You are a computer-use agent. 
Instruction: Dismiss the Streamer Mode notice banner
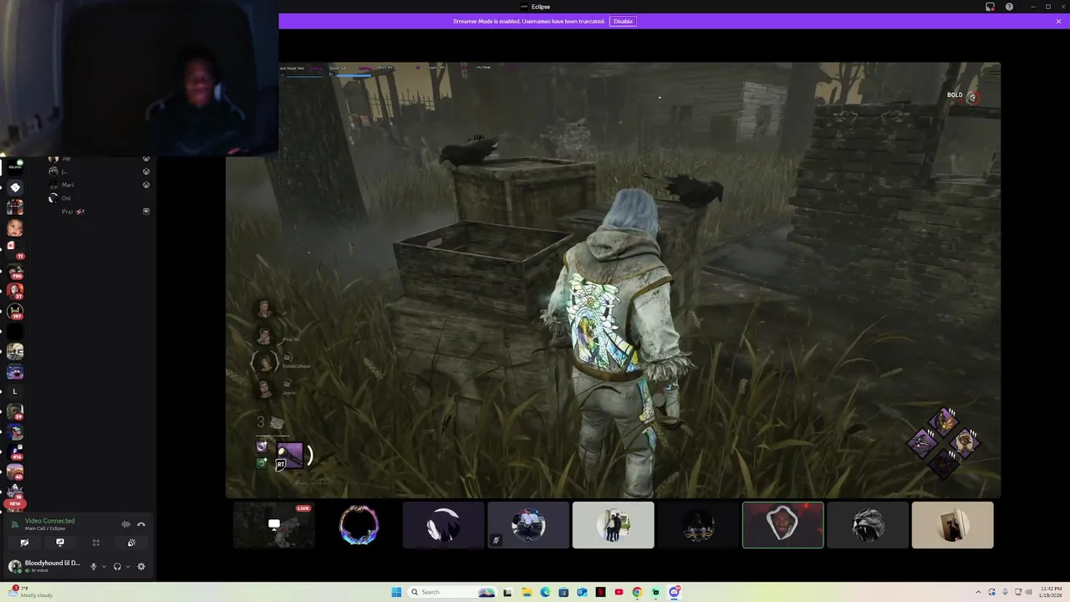(1058, 21)
